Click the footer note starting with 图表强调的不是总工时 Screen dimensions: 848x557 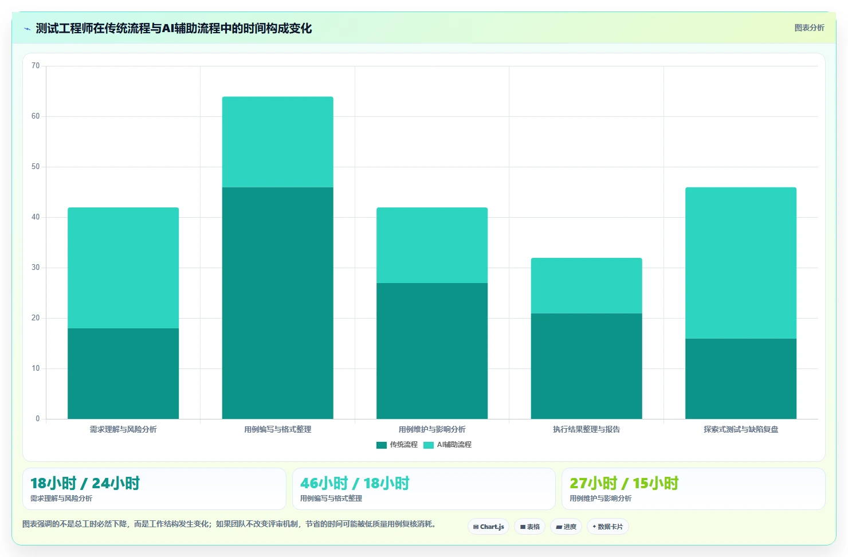click(x=231, y=524)
